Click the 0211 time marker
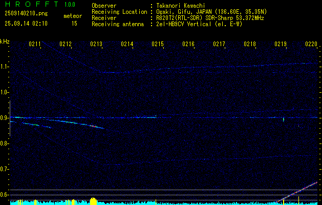This screenshot has height=205, width=322. (35, 45)
